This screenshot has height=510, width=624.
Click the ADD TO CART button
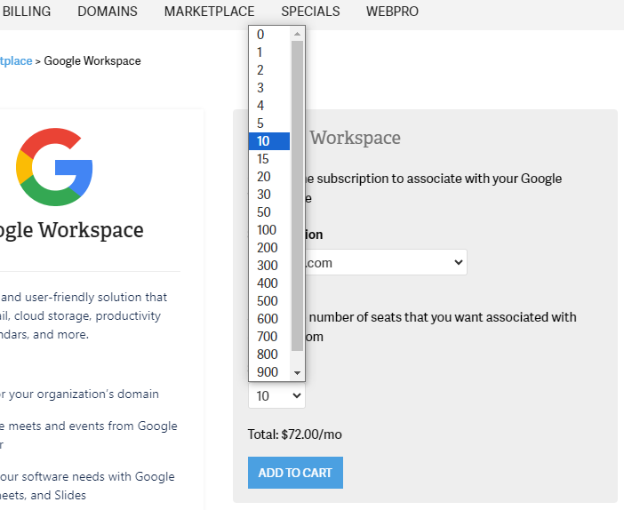pyautogui.click(x=295, y=473)
